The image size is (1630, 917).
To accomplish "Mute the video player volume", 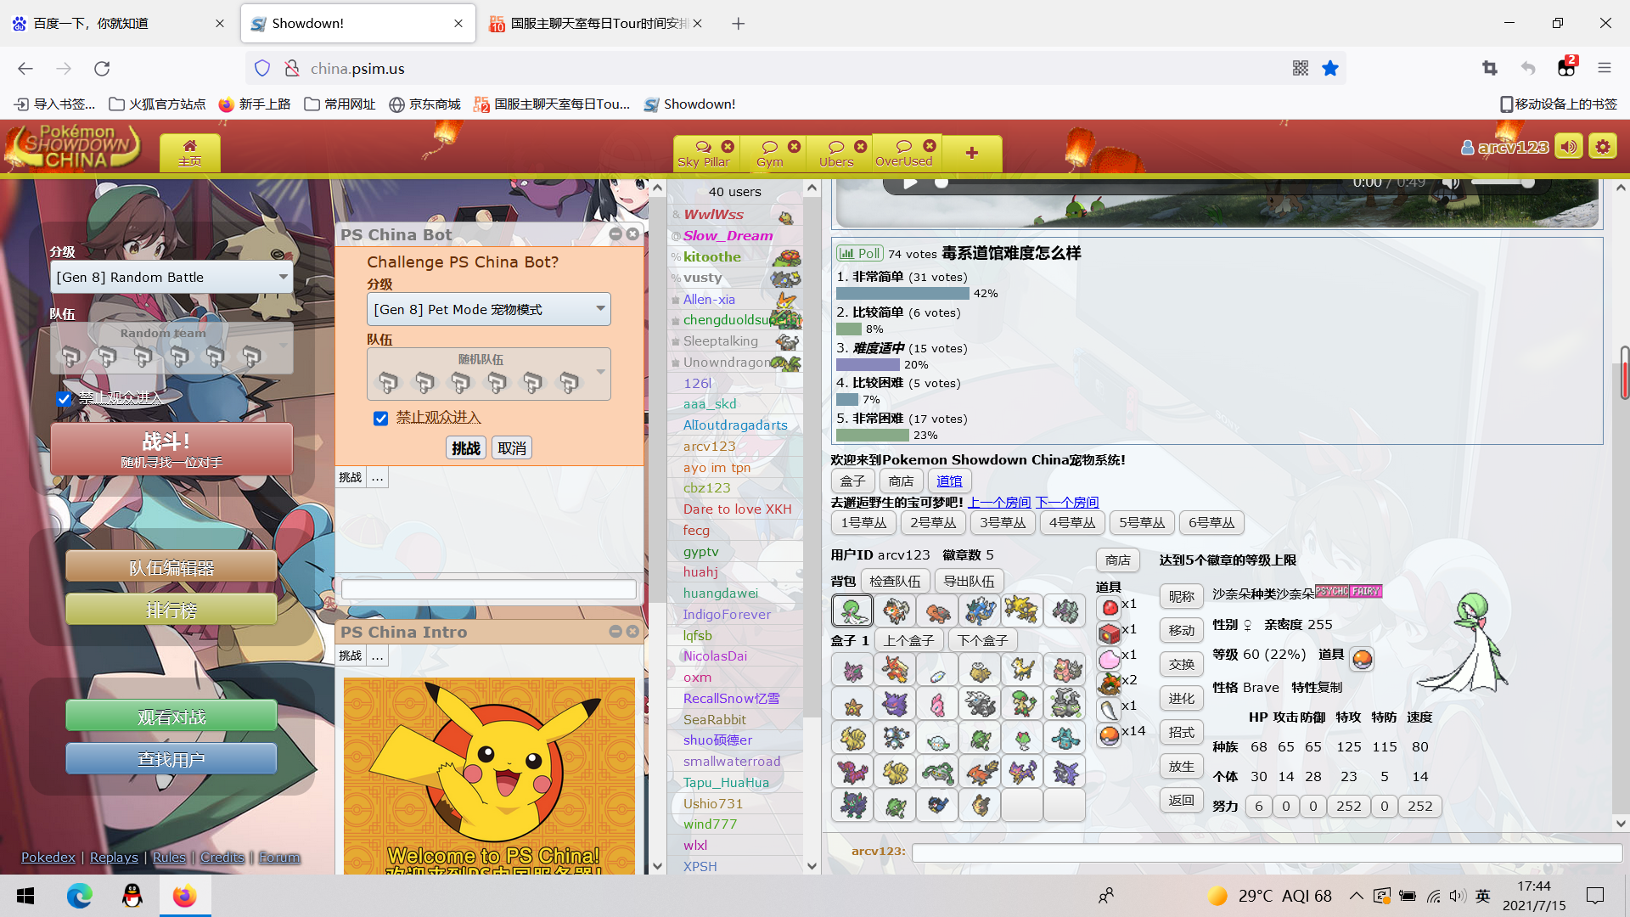I will (1452, 183).
